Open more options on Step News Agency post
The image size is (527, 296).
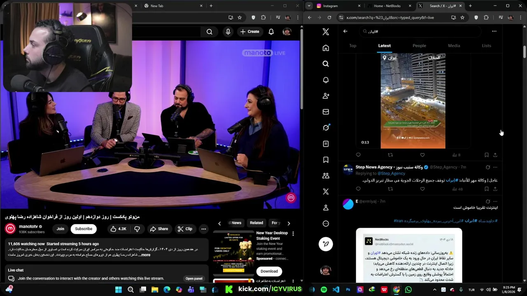(x=495, y=167)
